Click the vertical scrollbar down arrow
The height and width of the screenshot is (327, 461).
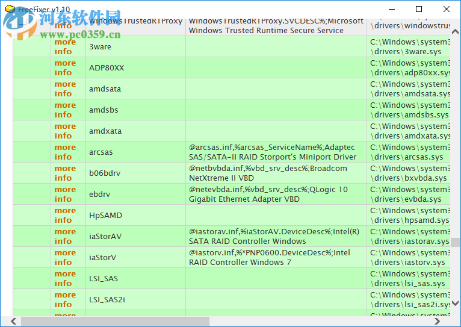tap(455, 303)
